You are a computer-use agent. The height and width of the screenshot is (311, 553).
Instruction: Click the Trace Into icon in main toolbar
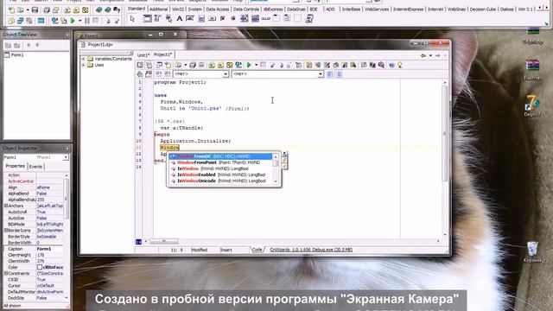108,21
